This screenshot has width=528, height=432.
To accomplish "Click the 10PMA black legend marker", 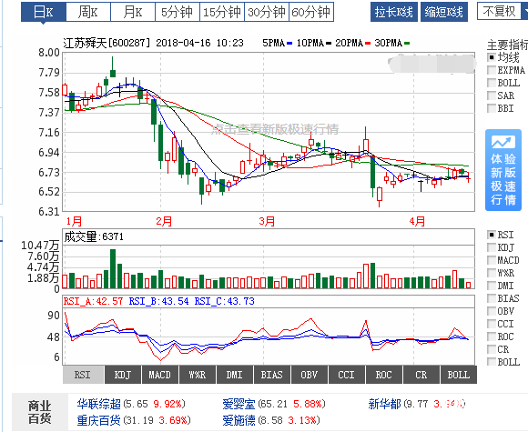I will click(329, 44).
